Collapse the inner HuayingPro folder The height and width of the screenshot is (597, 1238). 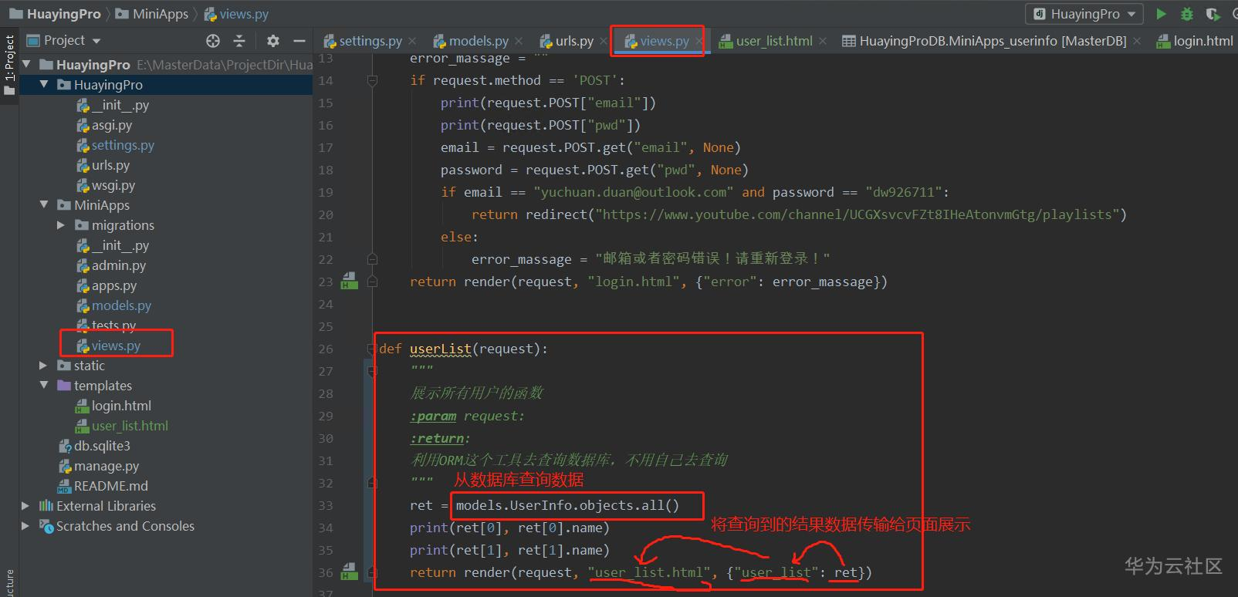point(44,84)
